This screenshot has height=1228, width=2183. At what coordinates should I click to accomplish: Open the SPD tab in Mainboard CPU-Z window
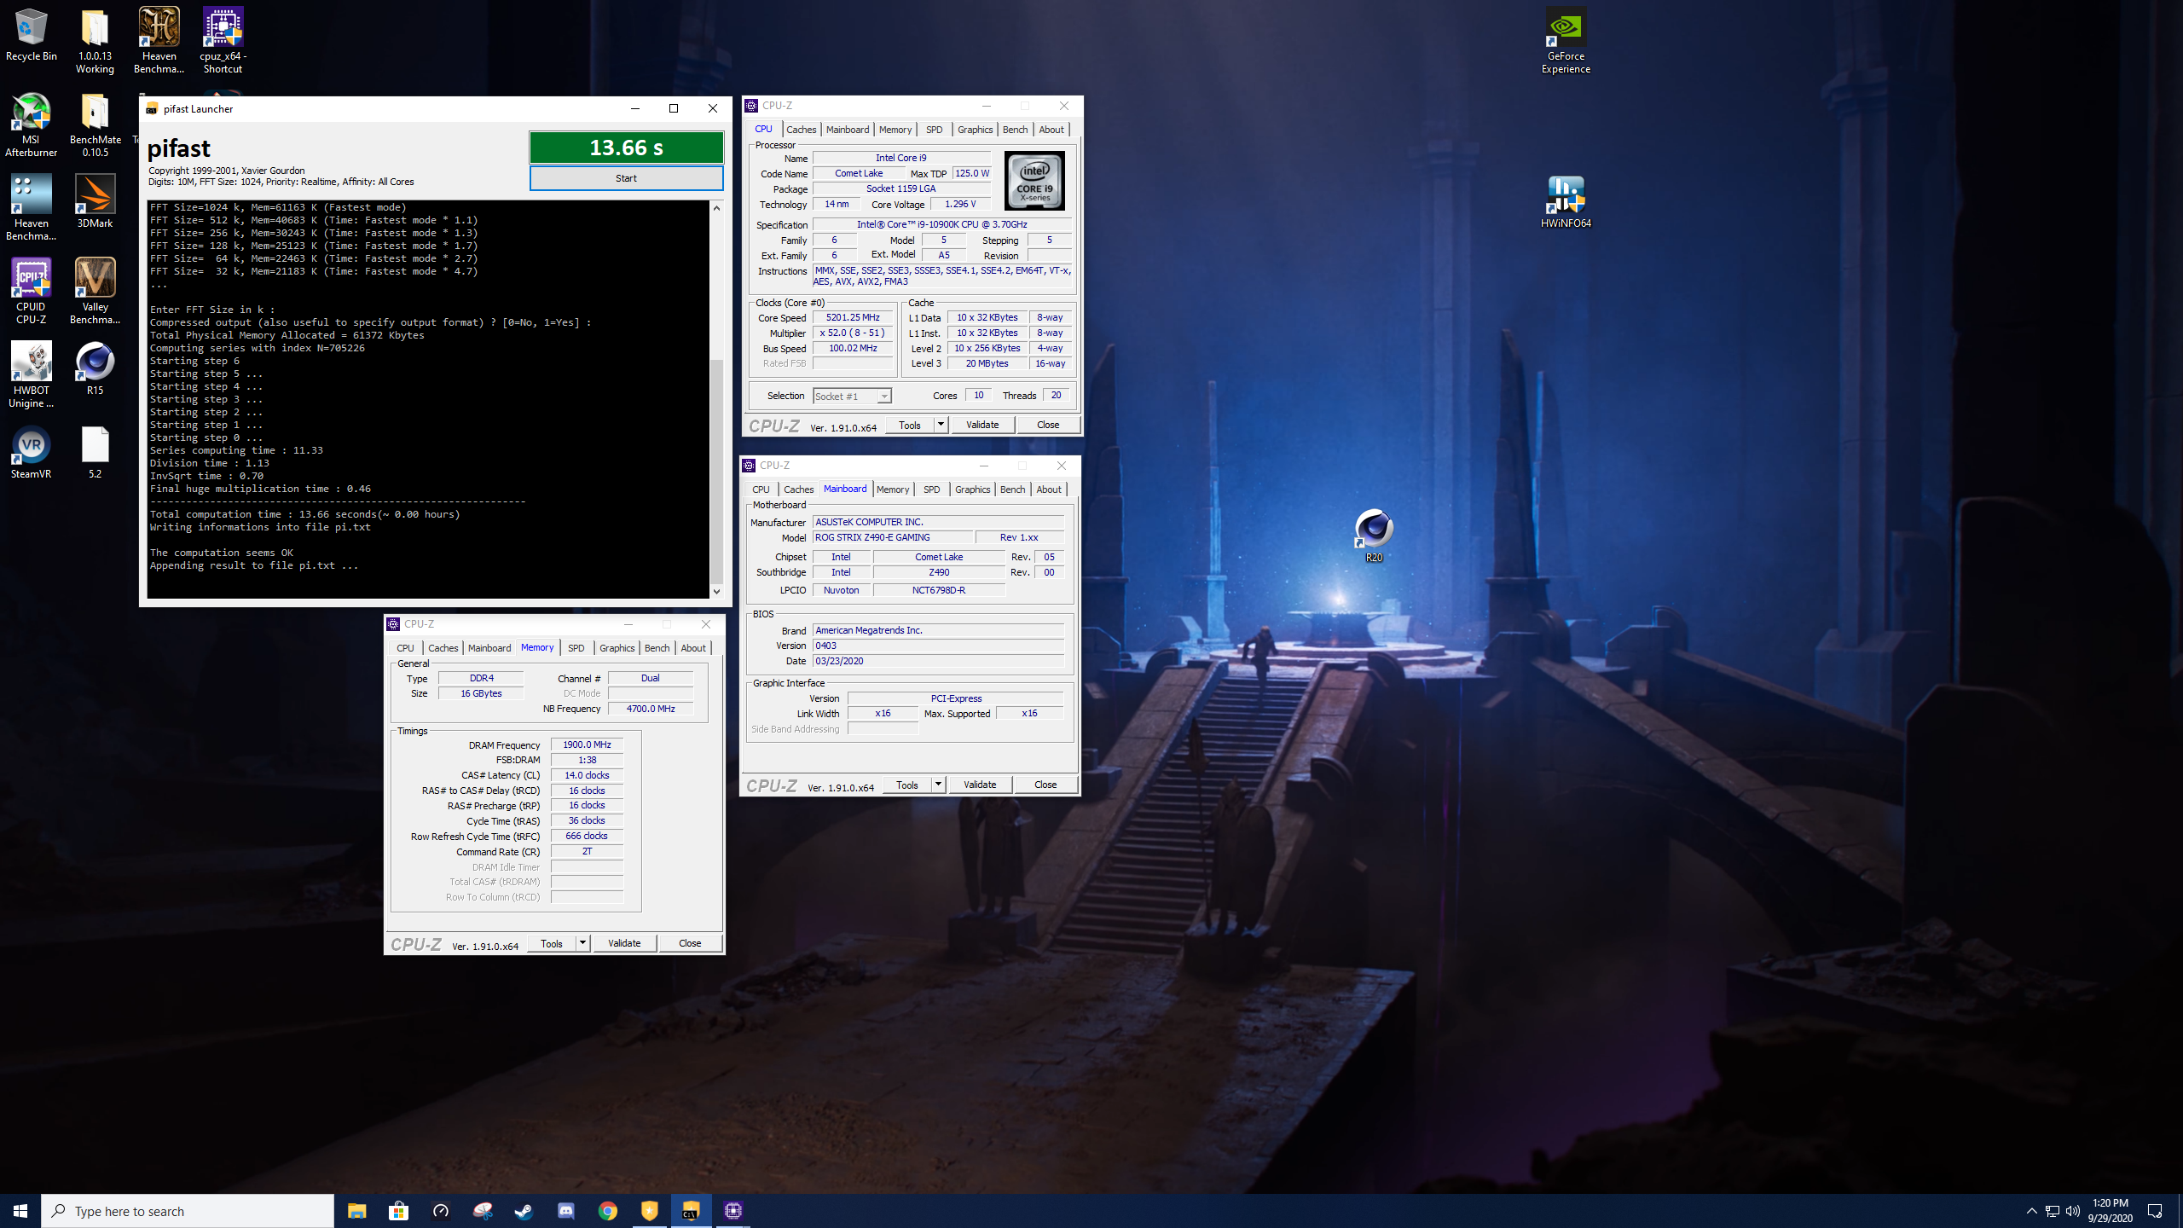tap(931, 489)
